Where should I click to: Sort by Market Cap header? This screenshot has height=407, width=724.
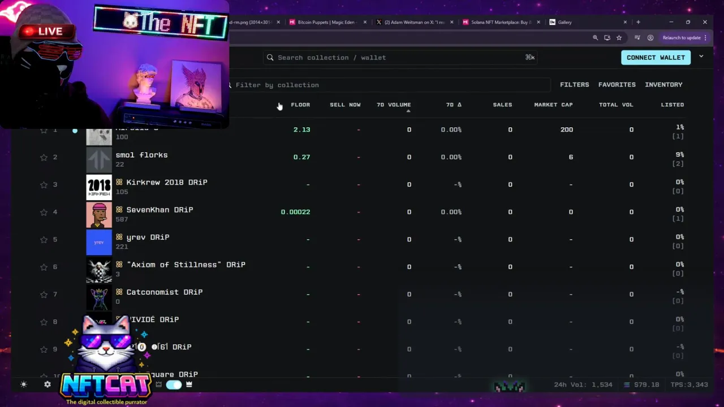(553, 105)
